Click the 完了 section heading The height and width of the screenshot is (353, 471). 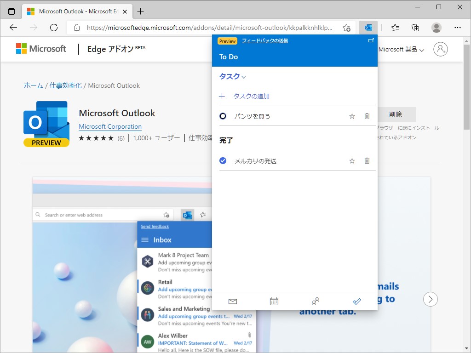point(226,140)
